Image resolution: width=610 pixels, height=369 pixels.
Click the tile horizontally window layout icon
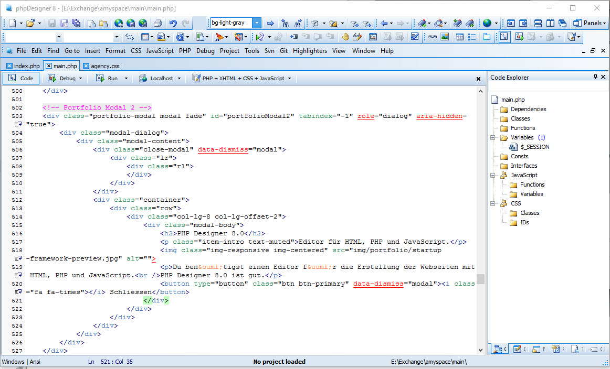click(538, 23)
